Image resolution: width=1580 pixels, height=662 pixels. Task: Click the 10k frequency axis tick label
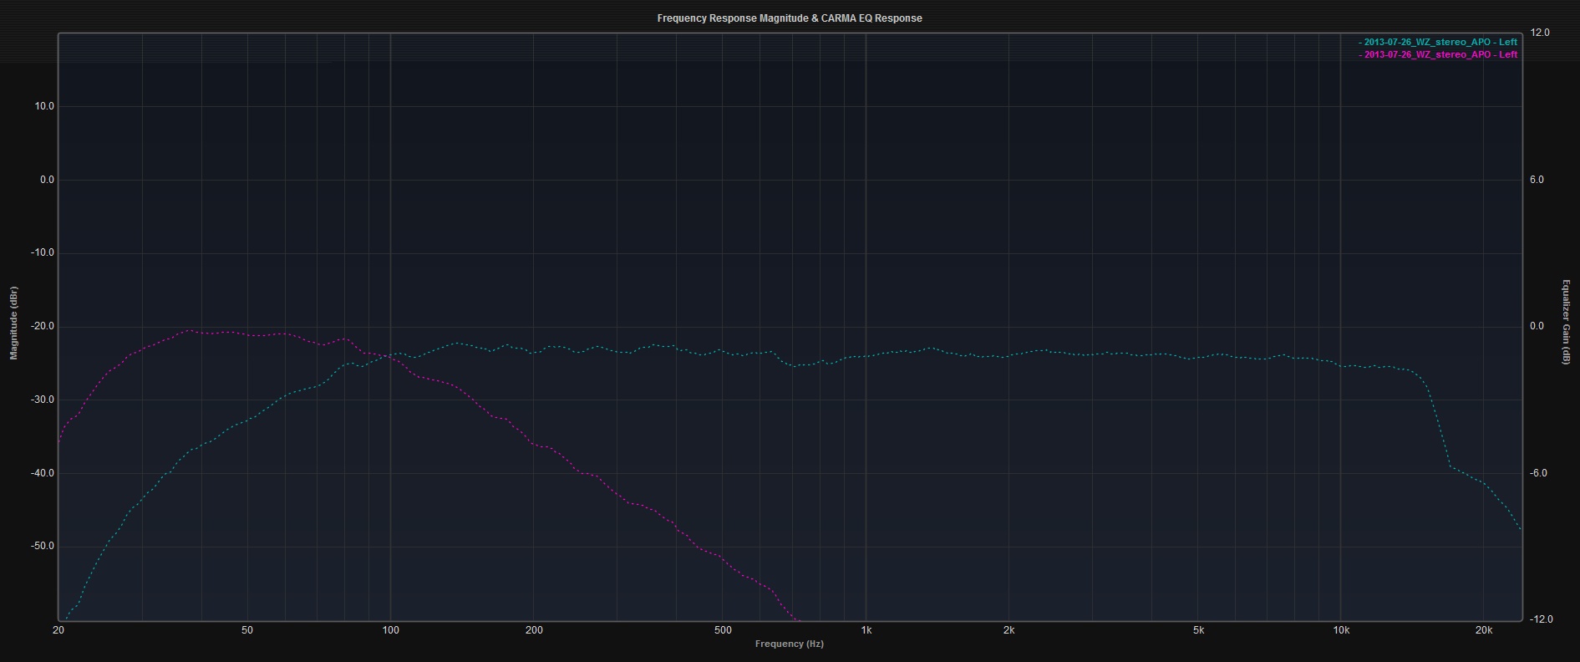pos(1341,630)
